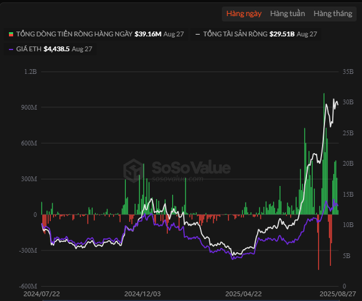This screenshot has width=362, height=301.
Task: Click the 1.2B left axis label
Action: 30,72
